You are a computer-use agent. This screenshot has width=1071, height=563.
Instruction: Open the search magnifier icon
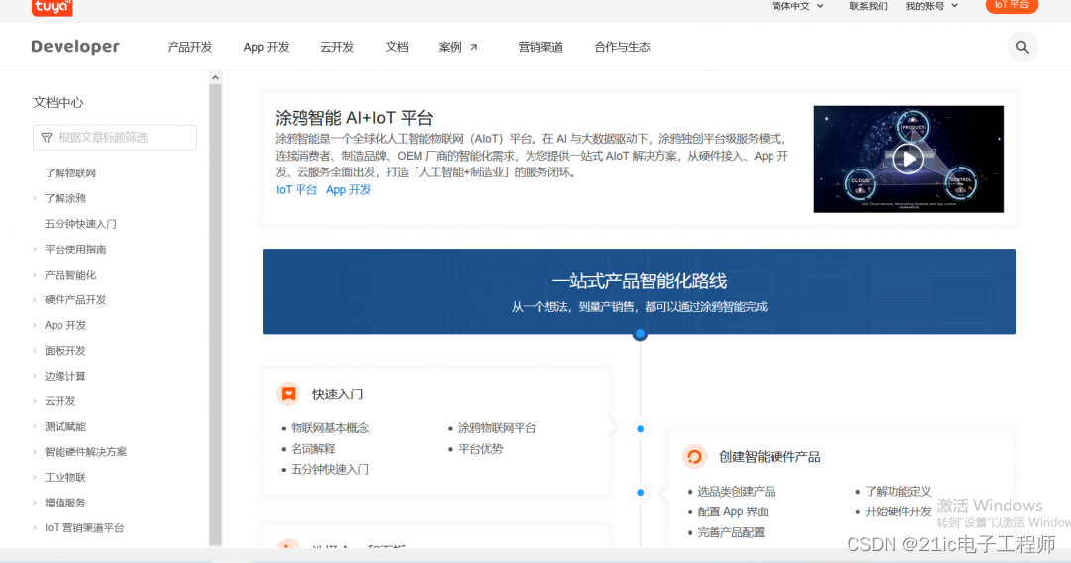tap(1022, 48)
